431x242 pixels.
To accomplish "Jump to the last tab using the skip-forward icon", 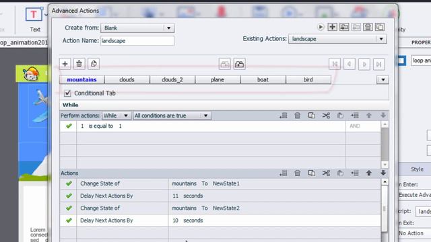I will pyautogui.click(x=379, y=65).
